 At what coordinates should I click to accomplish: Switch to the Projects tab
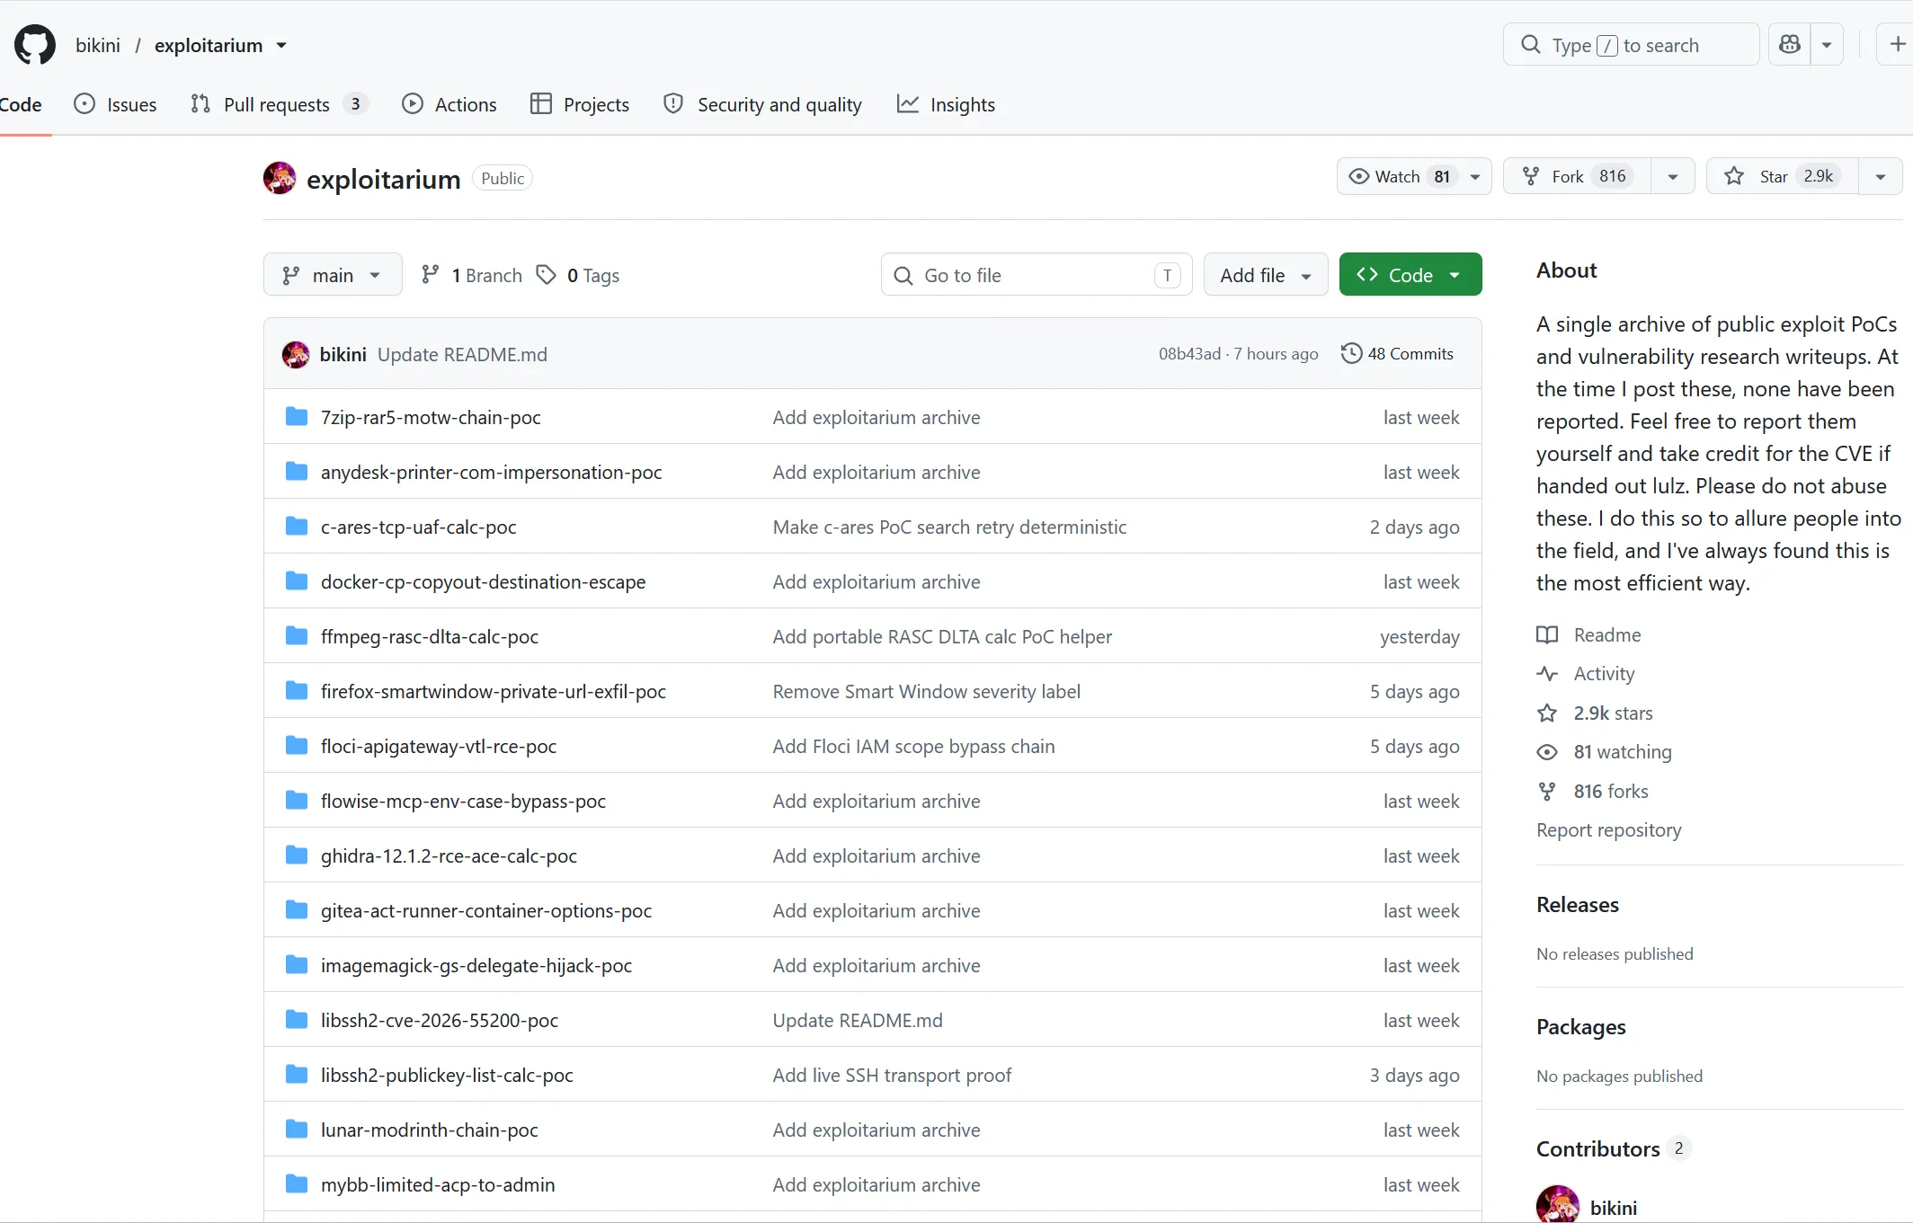(x=580, y=104)
